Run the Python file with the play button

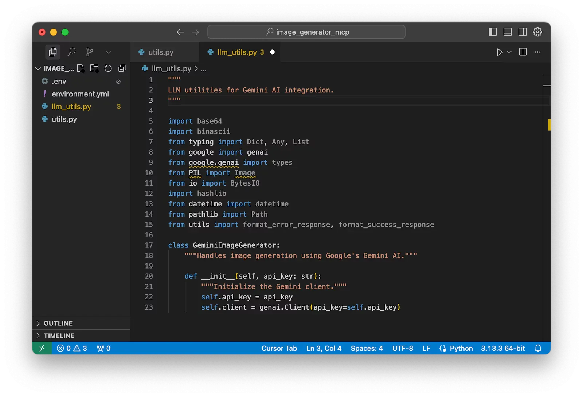tap(500, 52)
